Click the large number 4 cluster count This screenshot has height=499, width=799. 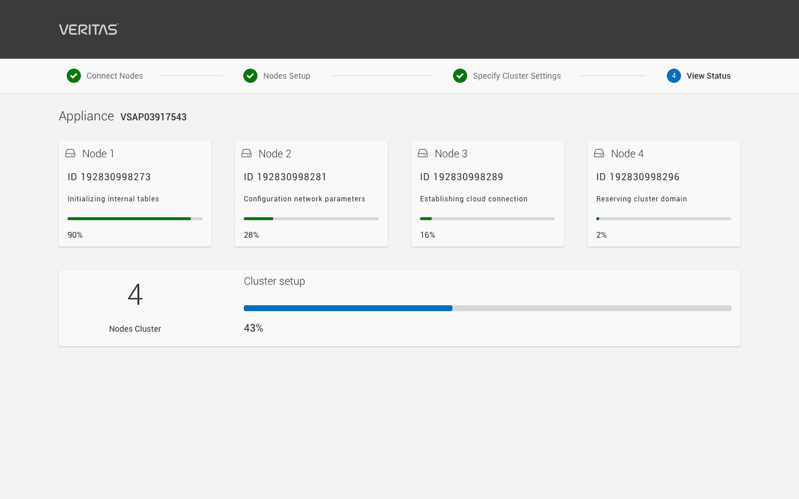click(135, 295)
